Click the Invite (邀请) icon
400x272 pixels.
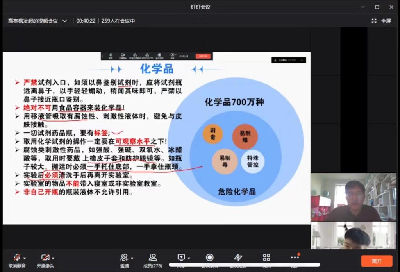coord(124,258)
